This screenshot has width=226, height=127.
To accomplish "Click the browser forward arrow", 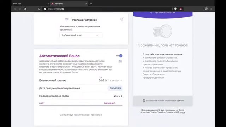I will tap(20, 9).
